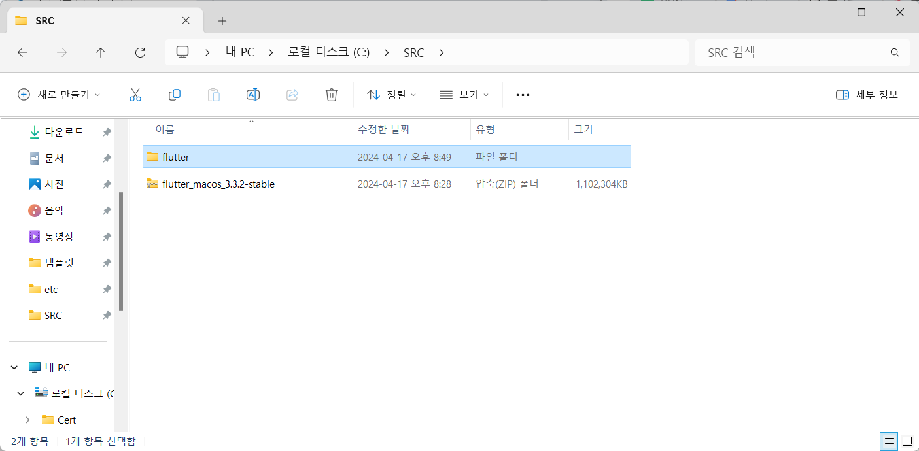Toggle the 세부 정보 details pane
The height and width of the screenshot is (451, 919).
(867, 95)
